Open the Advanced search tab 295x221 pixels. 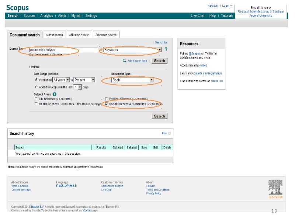click(106, 35)
